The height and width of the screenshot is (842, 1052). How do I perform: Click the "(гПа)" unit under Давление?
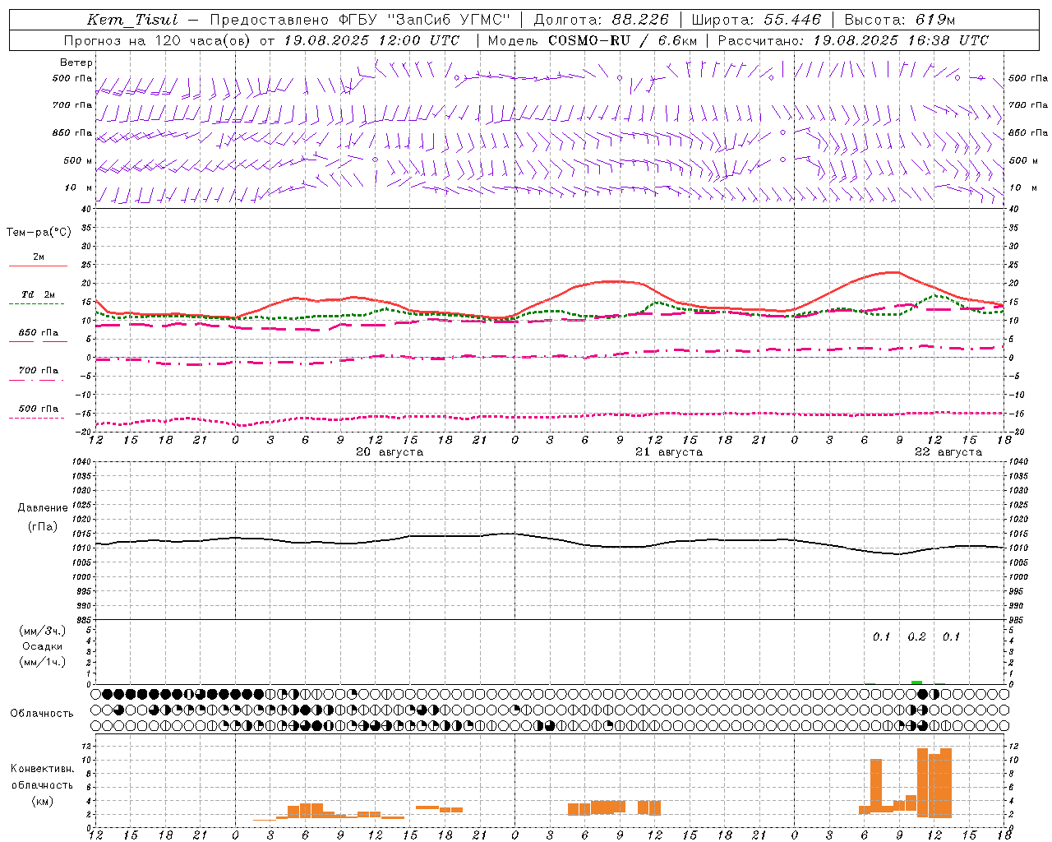click(x=43, y=527)
